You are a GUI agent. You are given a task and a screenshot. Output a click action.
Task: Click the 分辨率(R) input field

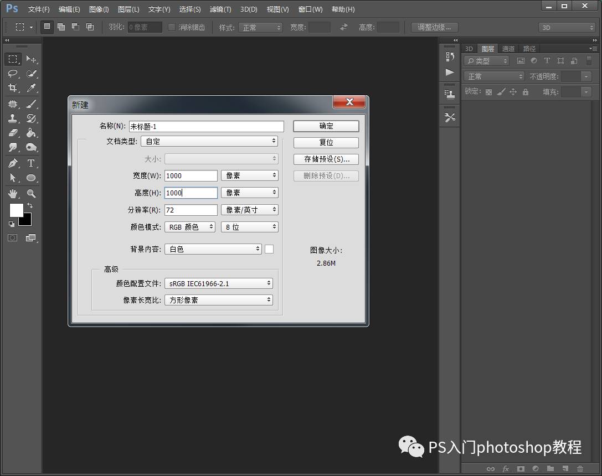tap(191, 210)
